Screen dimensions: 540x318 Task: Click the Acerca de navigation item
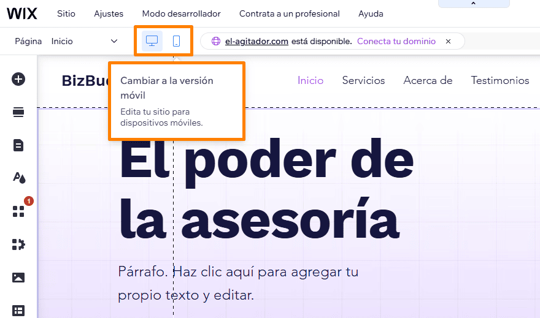[428, 80]
